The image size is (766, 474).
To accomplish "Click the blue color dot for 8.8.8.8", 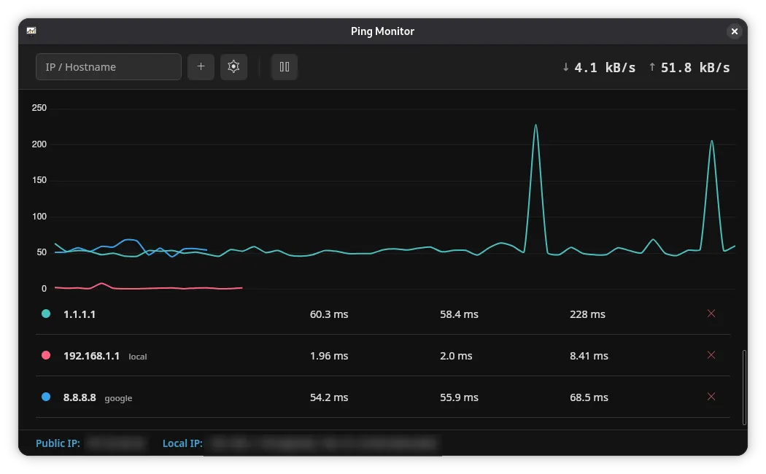I will coord(46,397).
